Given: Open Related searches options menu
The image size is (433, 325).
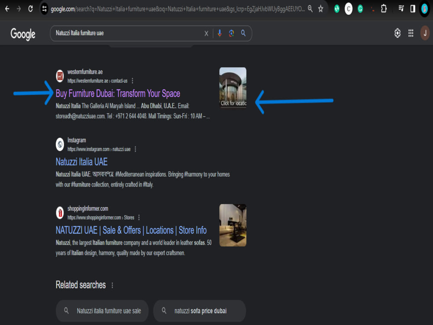Looking at the screenshot, I should [x=113, y=285].
